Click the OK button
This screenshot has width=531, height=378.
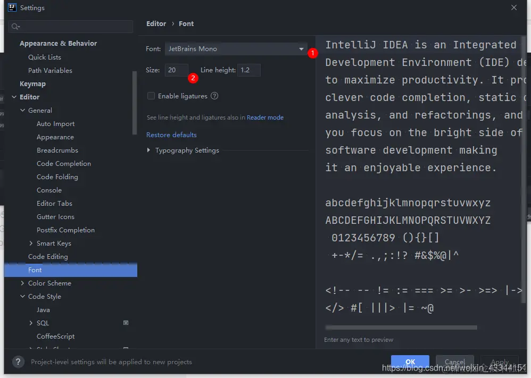[410, 362]
